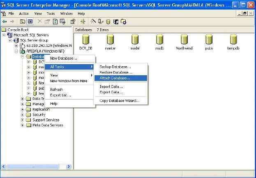The width and height of the screenshot is (256, 178).
Task: Choose Restore Database... from submenu
Action: pyautogui.click(x=121, y=72)
